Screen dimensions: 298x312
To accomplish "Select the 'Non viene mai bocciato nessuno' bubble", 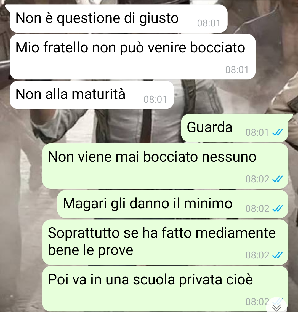I will click(165, 166).
